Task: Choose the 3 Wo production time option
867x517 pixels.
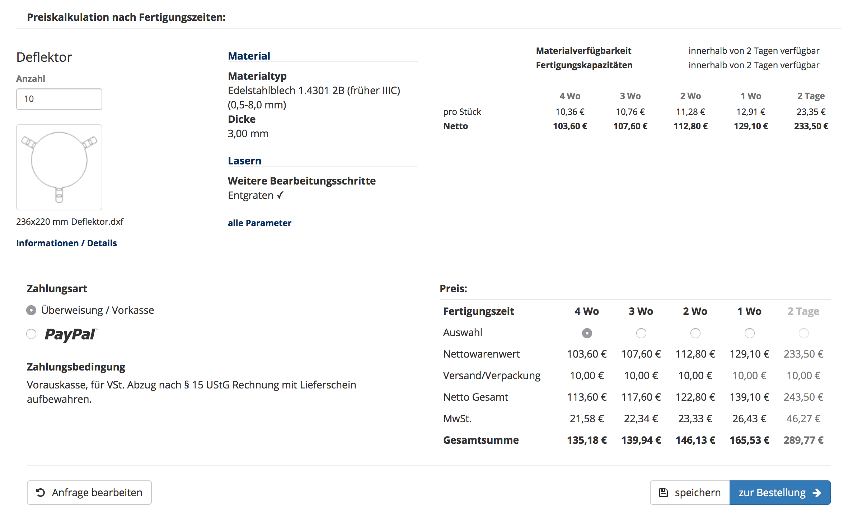Action: click(x=641, y=333)
